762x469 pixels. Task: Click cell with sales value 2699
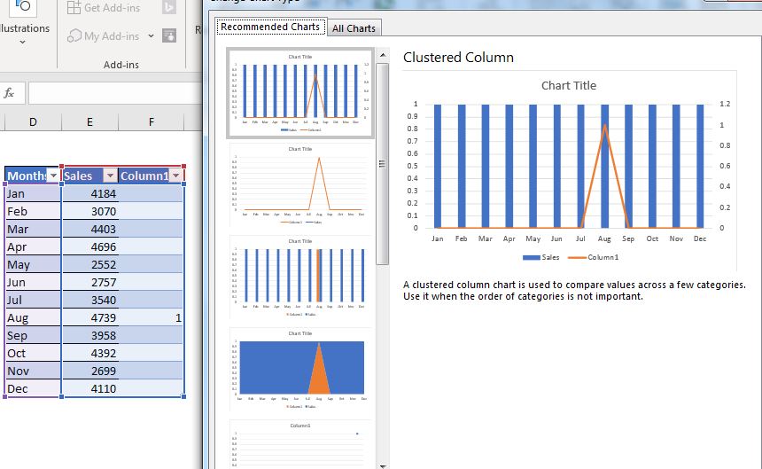coord(89,371)
